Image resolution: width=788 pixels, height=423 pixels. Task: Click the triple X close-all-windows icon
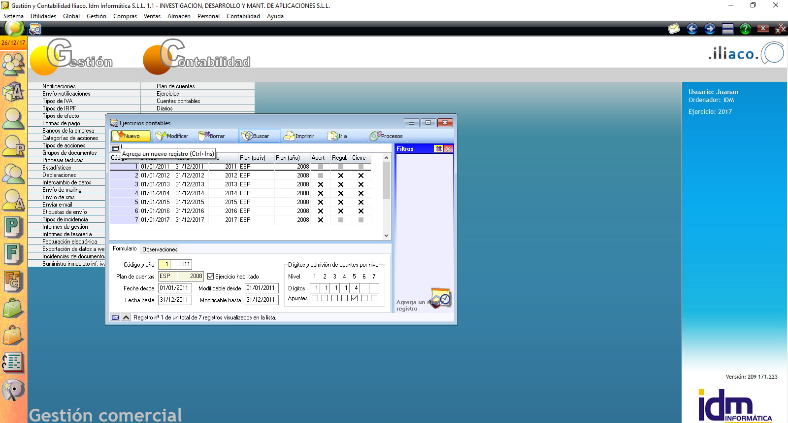coord(781,29)
